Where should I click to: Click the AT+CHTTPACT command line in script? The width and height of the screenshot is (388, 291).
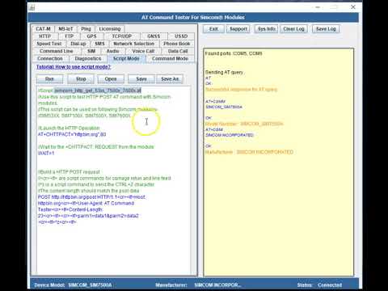(72, 134)
